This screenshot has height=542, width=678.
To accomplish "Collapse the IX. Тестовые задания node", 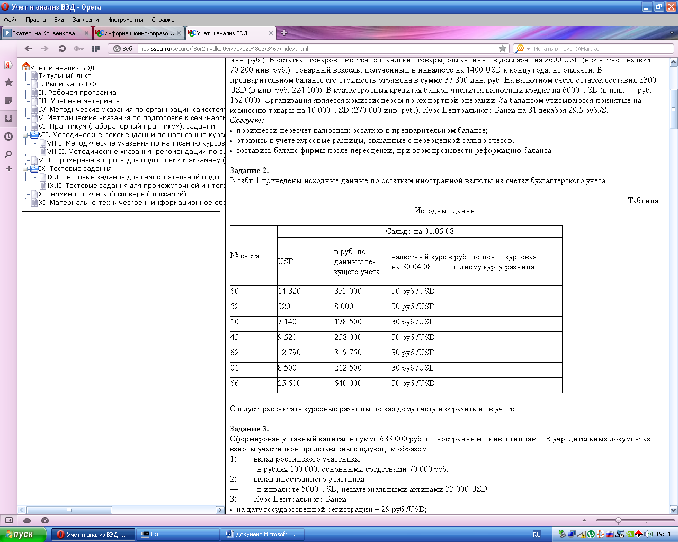I will tap(25, 169).
